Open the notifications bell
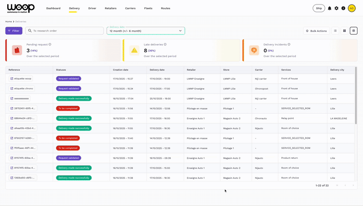363x206 pixels. click(x=329, y=8)
